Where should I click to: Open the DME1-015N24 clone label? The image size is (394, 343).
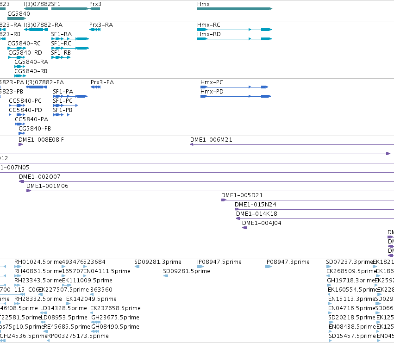pos(255,205)
